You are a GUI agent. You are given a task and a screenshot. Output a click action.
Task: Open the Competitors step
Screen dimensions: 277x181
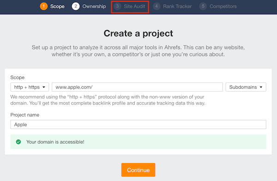218,6
